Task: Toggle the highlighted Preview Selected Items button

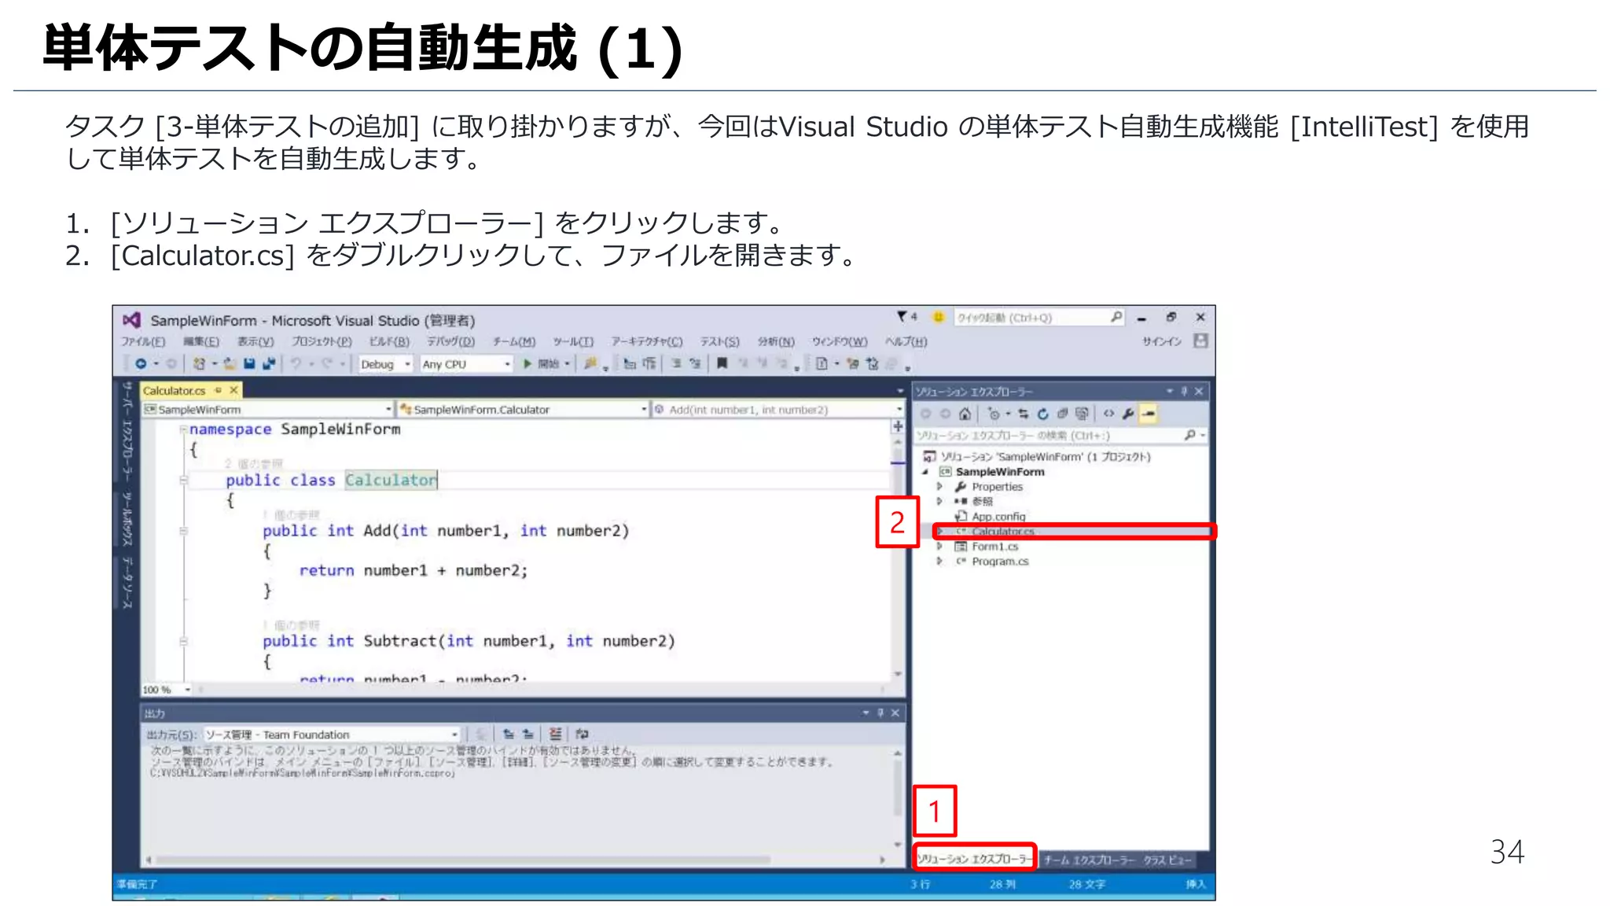Action: [x=1149, y=414]
